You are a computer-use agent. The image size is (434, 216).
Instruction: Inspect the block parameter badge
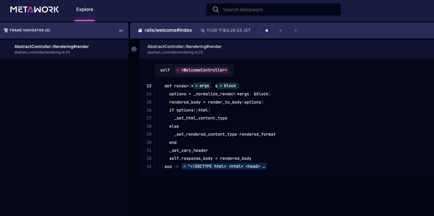[228, 86]
